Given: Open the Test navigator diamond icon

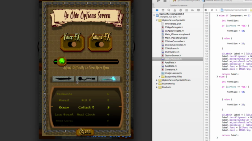Looking at the screenshot, I should [x=181, y=10].
